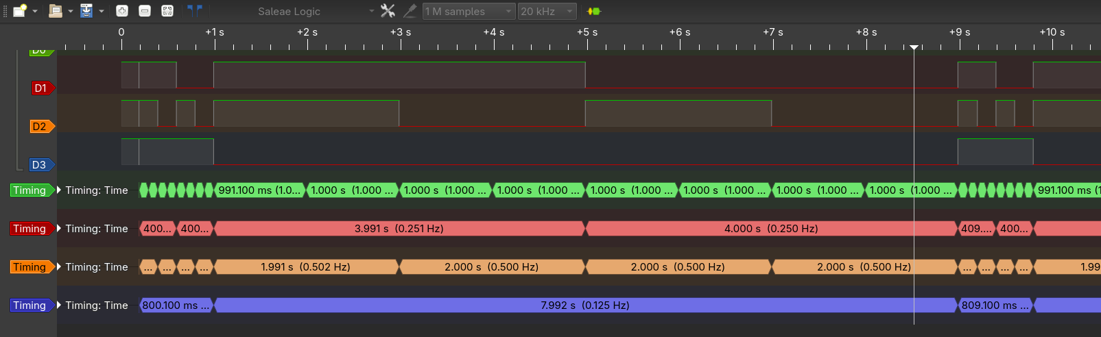The width and height of the screenshot is (1101, 337).
Task: Expand the green Timing decoder row
Action: (x=59, y=190)
